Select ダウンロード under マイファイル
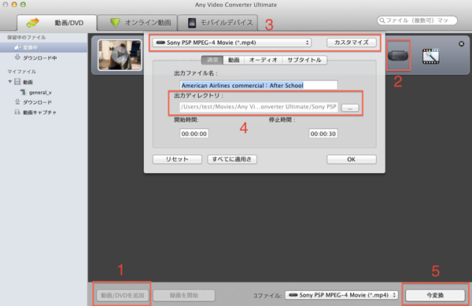 click(37, 102)
